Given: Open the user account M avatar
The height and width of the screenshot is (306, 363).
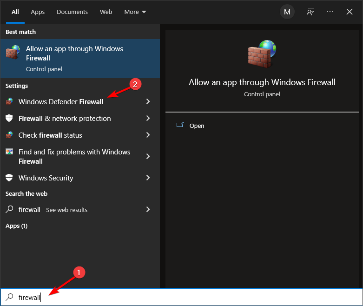Looking at the screenshot, I should pyautogui.click(x=287, y=12).
